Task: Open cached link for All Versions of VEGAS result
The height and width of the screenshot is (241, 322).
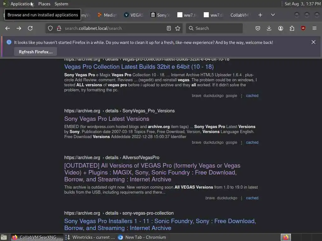Action: (252, 198)
